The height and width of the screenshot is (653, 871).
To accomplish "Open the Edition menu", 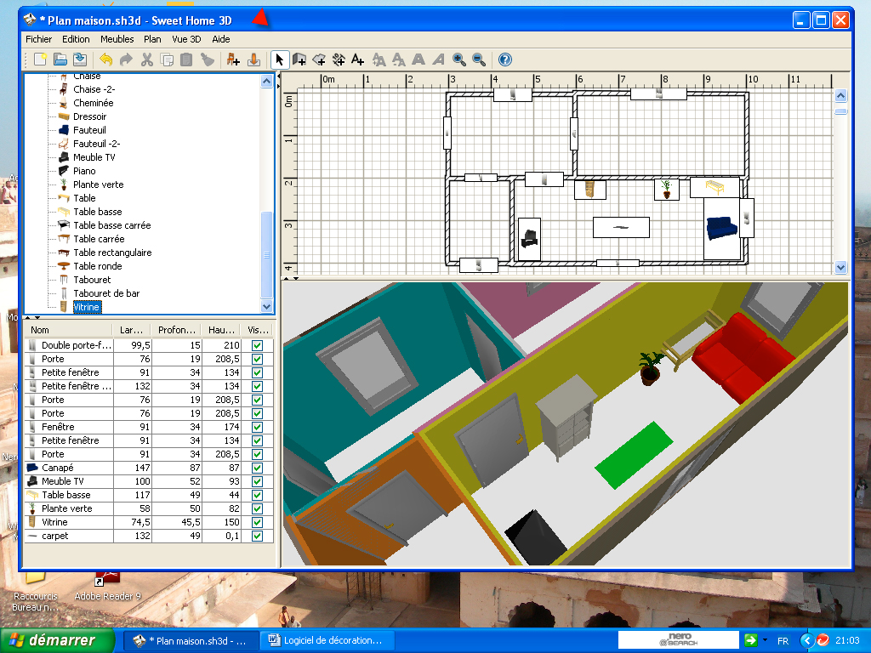I will pyautogui.click(x=76, y=39).
